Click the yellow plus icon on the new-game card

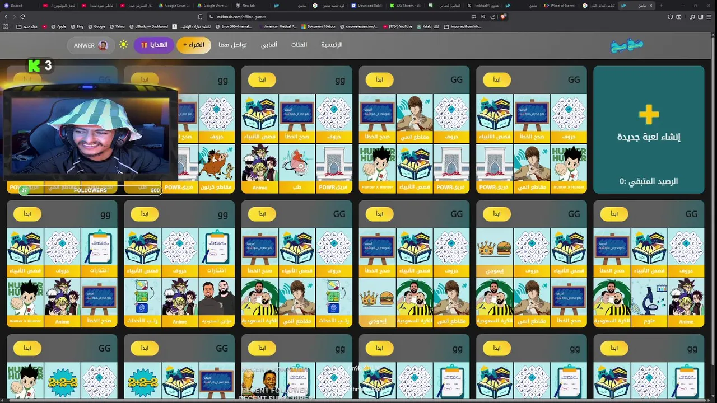tap(649, 115)
